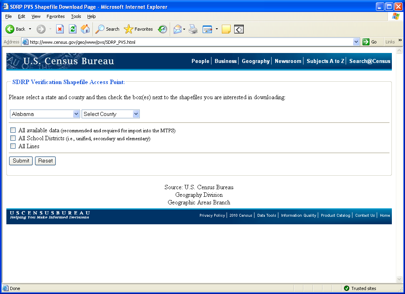Image resolution: width=405 pixels, height=294 pixels.
Task: Go to Home page icon
Action: (85, 29)
